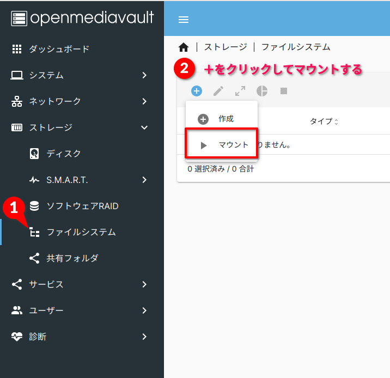Click the 0 選択済み / 0 合計 footer
The width and height of the screenshot is (390, 378).
point(221,169)
